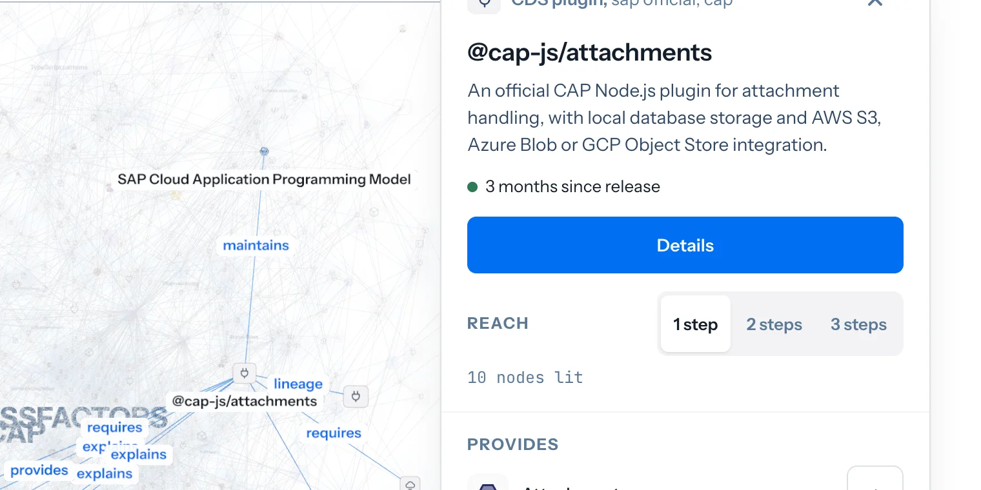Select the 1 step reach option
The height and width of the screenshot is (490, 981).
coord(695,324)
